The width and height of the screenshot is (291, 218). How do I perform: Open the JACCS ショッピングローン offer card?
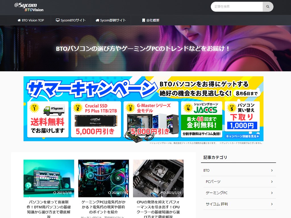click(x=201, y=119)
